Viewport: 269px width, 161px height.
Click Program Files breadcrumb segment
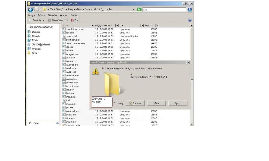(75, 9)
